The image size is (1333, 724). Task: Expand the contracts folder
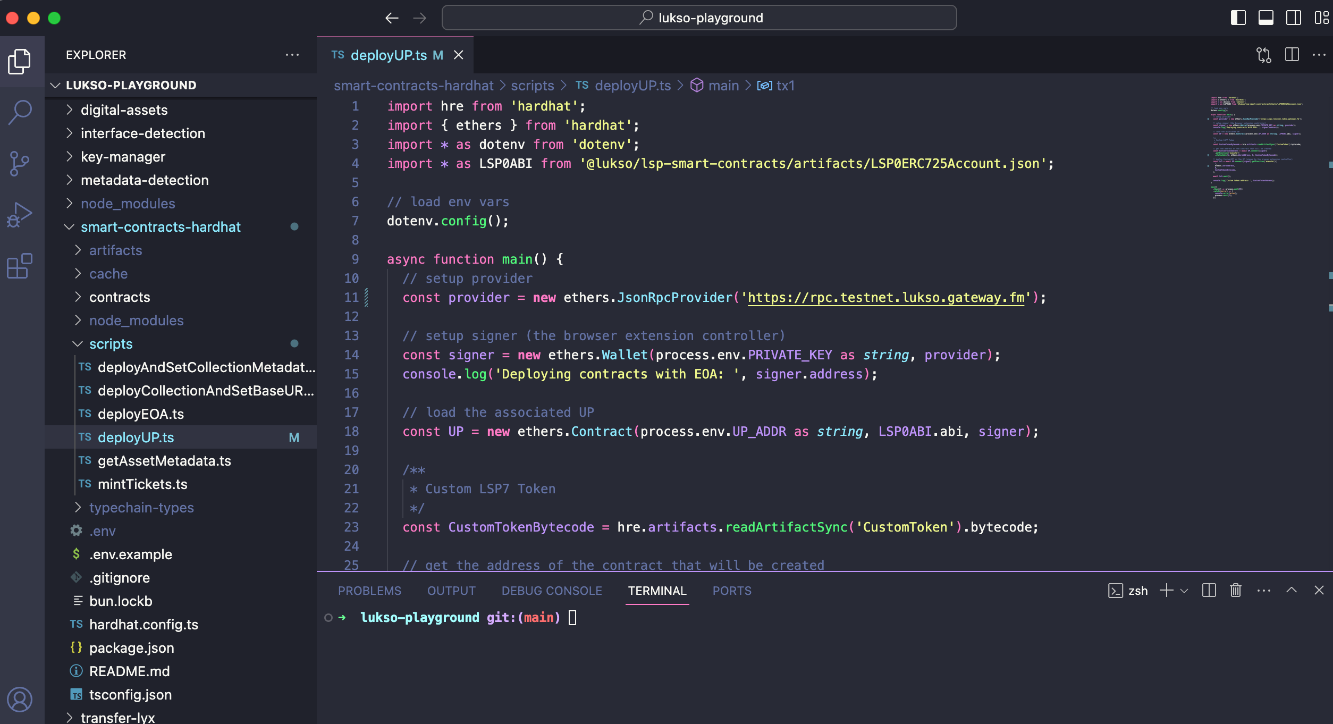tap(181, 297)
